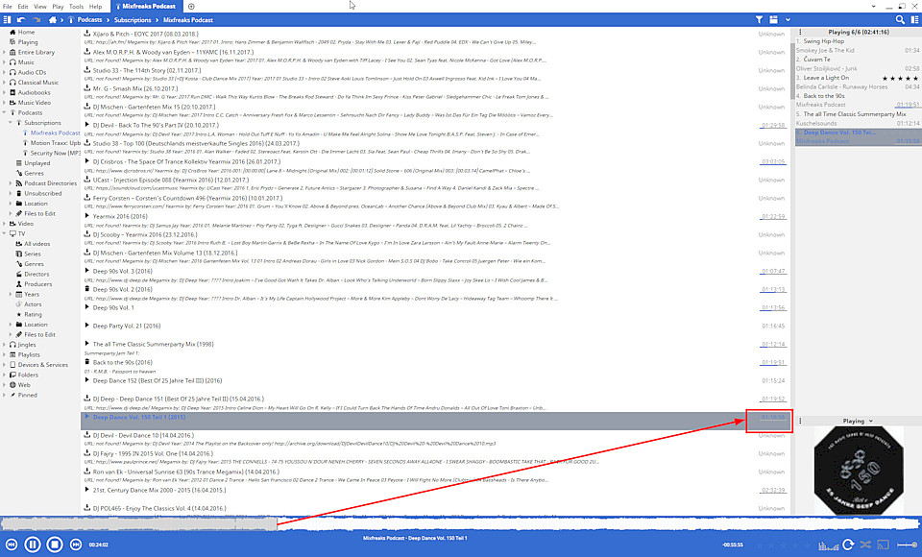Open the cast to device icon
The width and height of the screenshot is (922, 557).
pyautogui.click(x=884, y=545)
